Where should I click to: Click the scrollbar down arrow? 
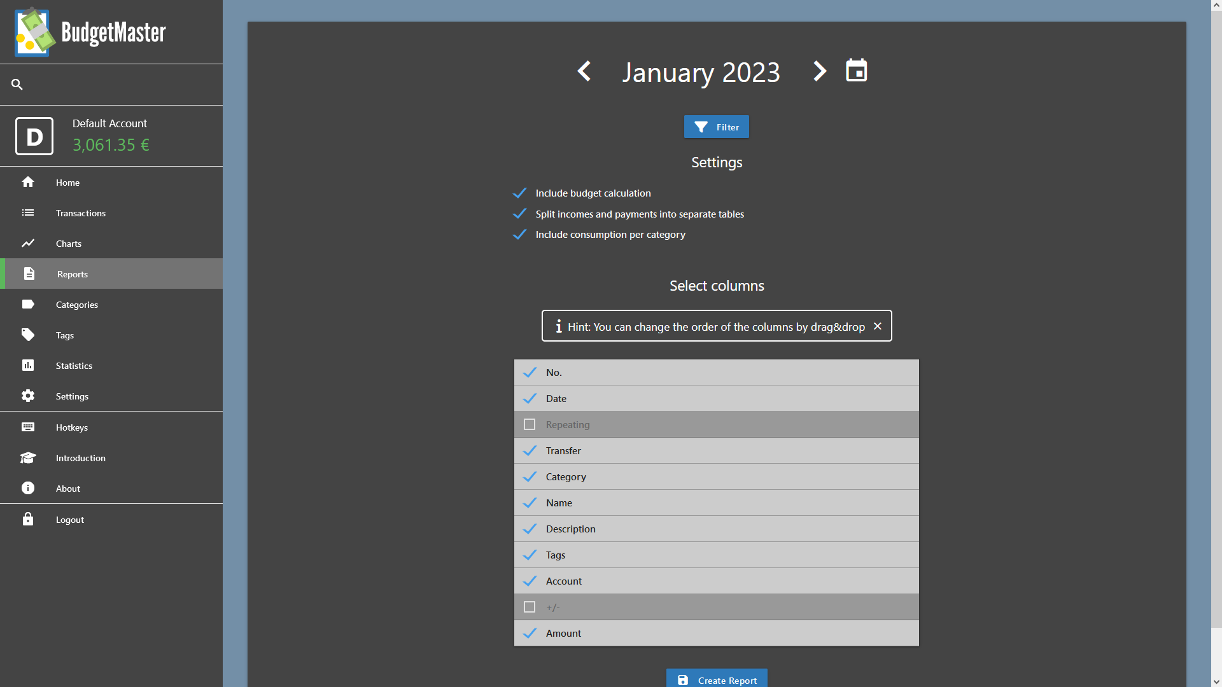point(1216,682)
